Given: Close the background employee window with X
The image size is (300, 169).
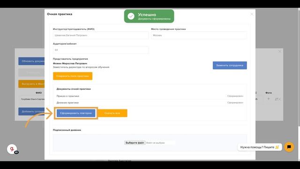Looking at the screenshot, I should point(280,51).
